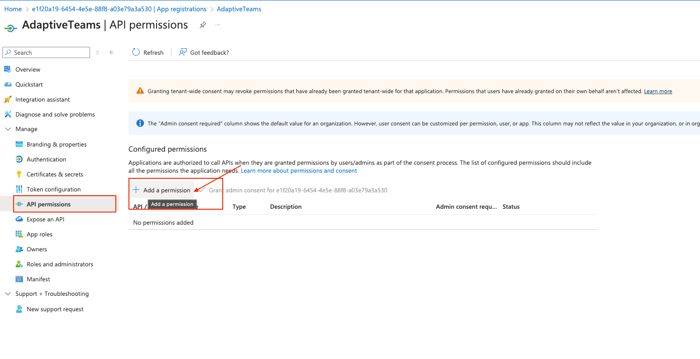Image resolution: width=700 pixels, height=359 pixels.
Task: Click the Manifest icon
Action: [x=19, y=279]
